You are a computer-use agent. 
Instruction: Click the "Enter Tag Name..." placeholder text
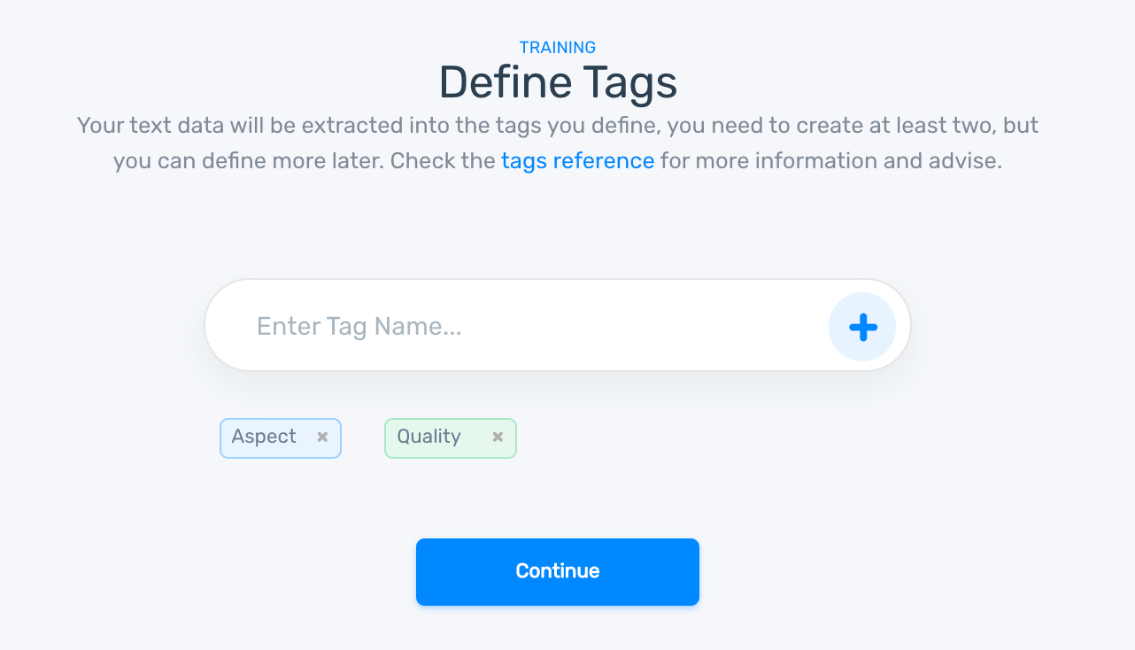click(359, 327)
